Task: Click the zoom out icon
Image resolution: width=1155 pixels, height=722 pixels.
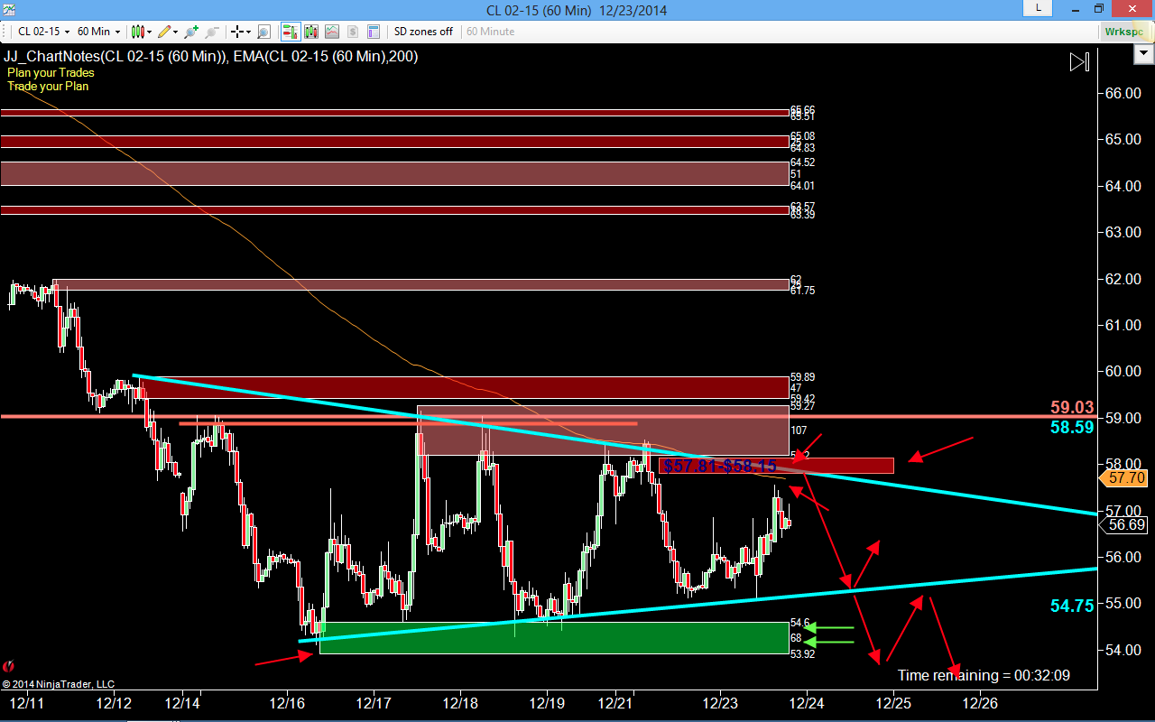Action: [211, 32]
